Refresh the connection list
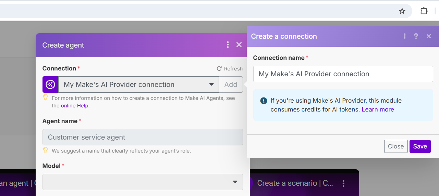Image resolution: width=439 pixels, height=196 pixels. coord(230,69)
